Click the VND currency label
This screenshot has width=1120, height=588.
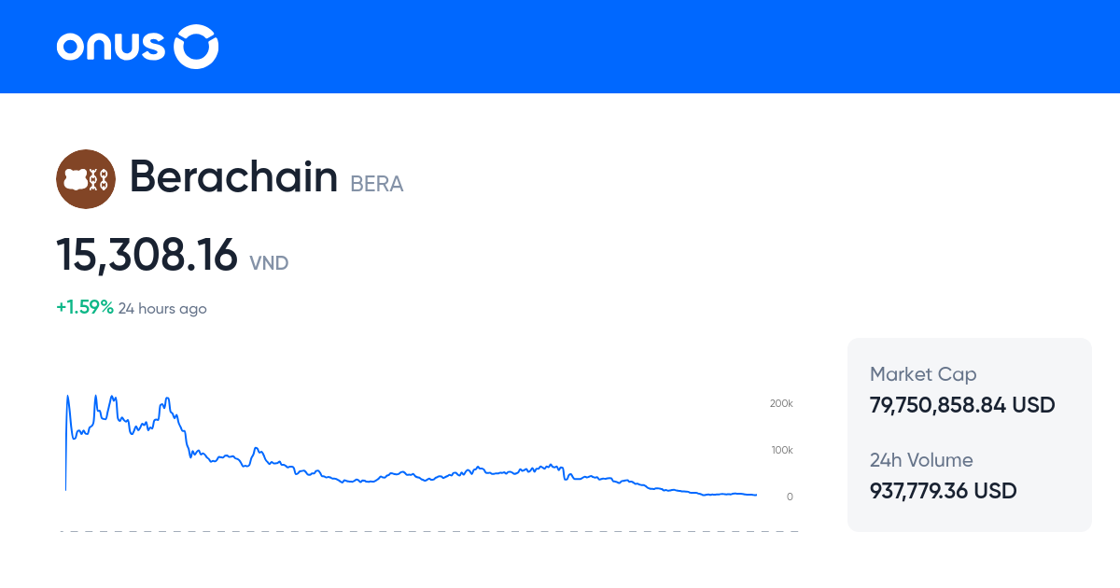tap(269, 263)
